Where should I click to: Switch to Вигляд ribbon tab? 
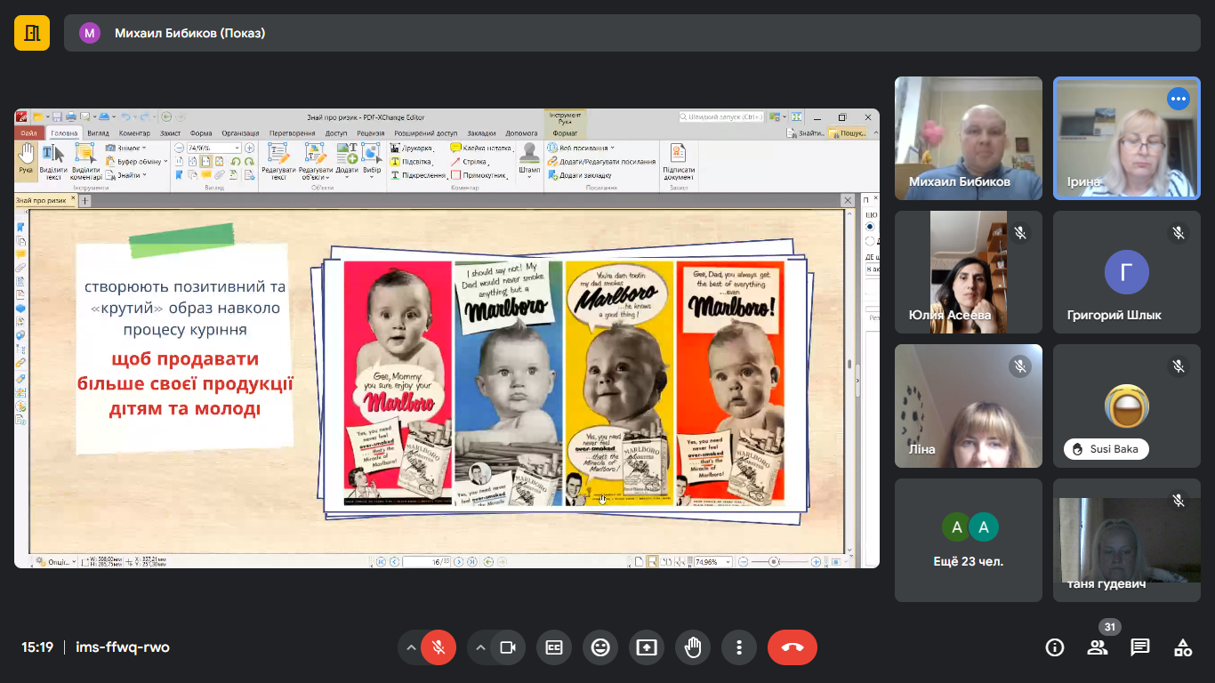click(x=98, y=133)
